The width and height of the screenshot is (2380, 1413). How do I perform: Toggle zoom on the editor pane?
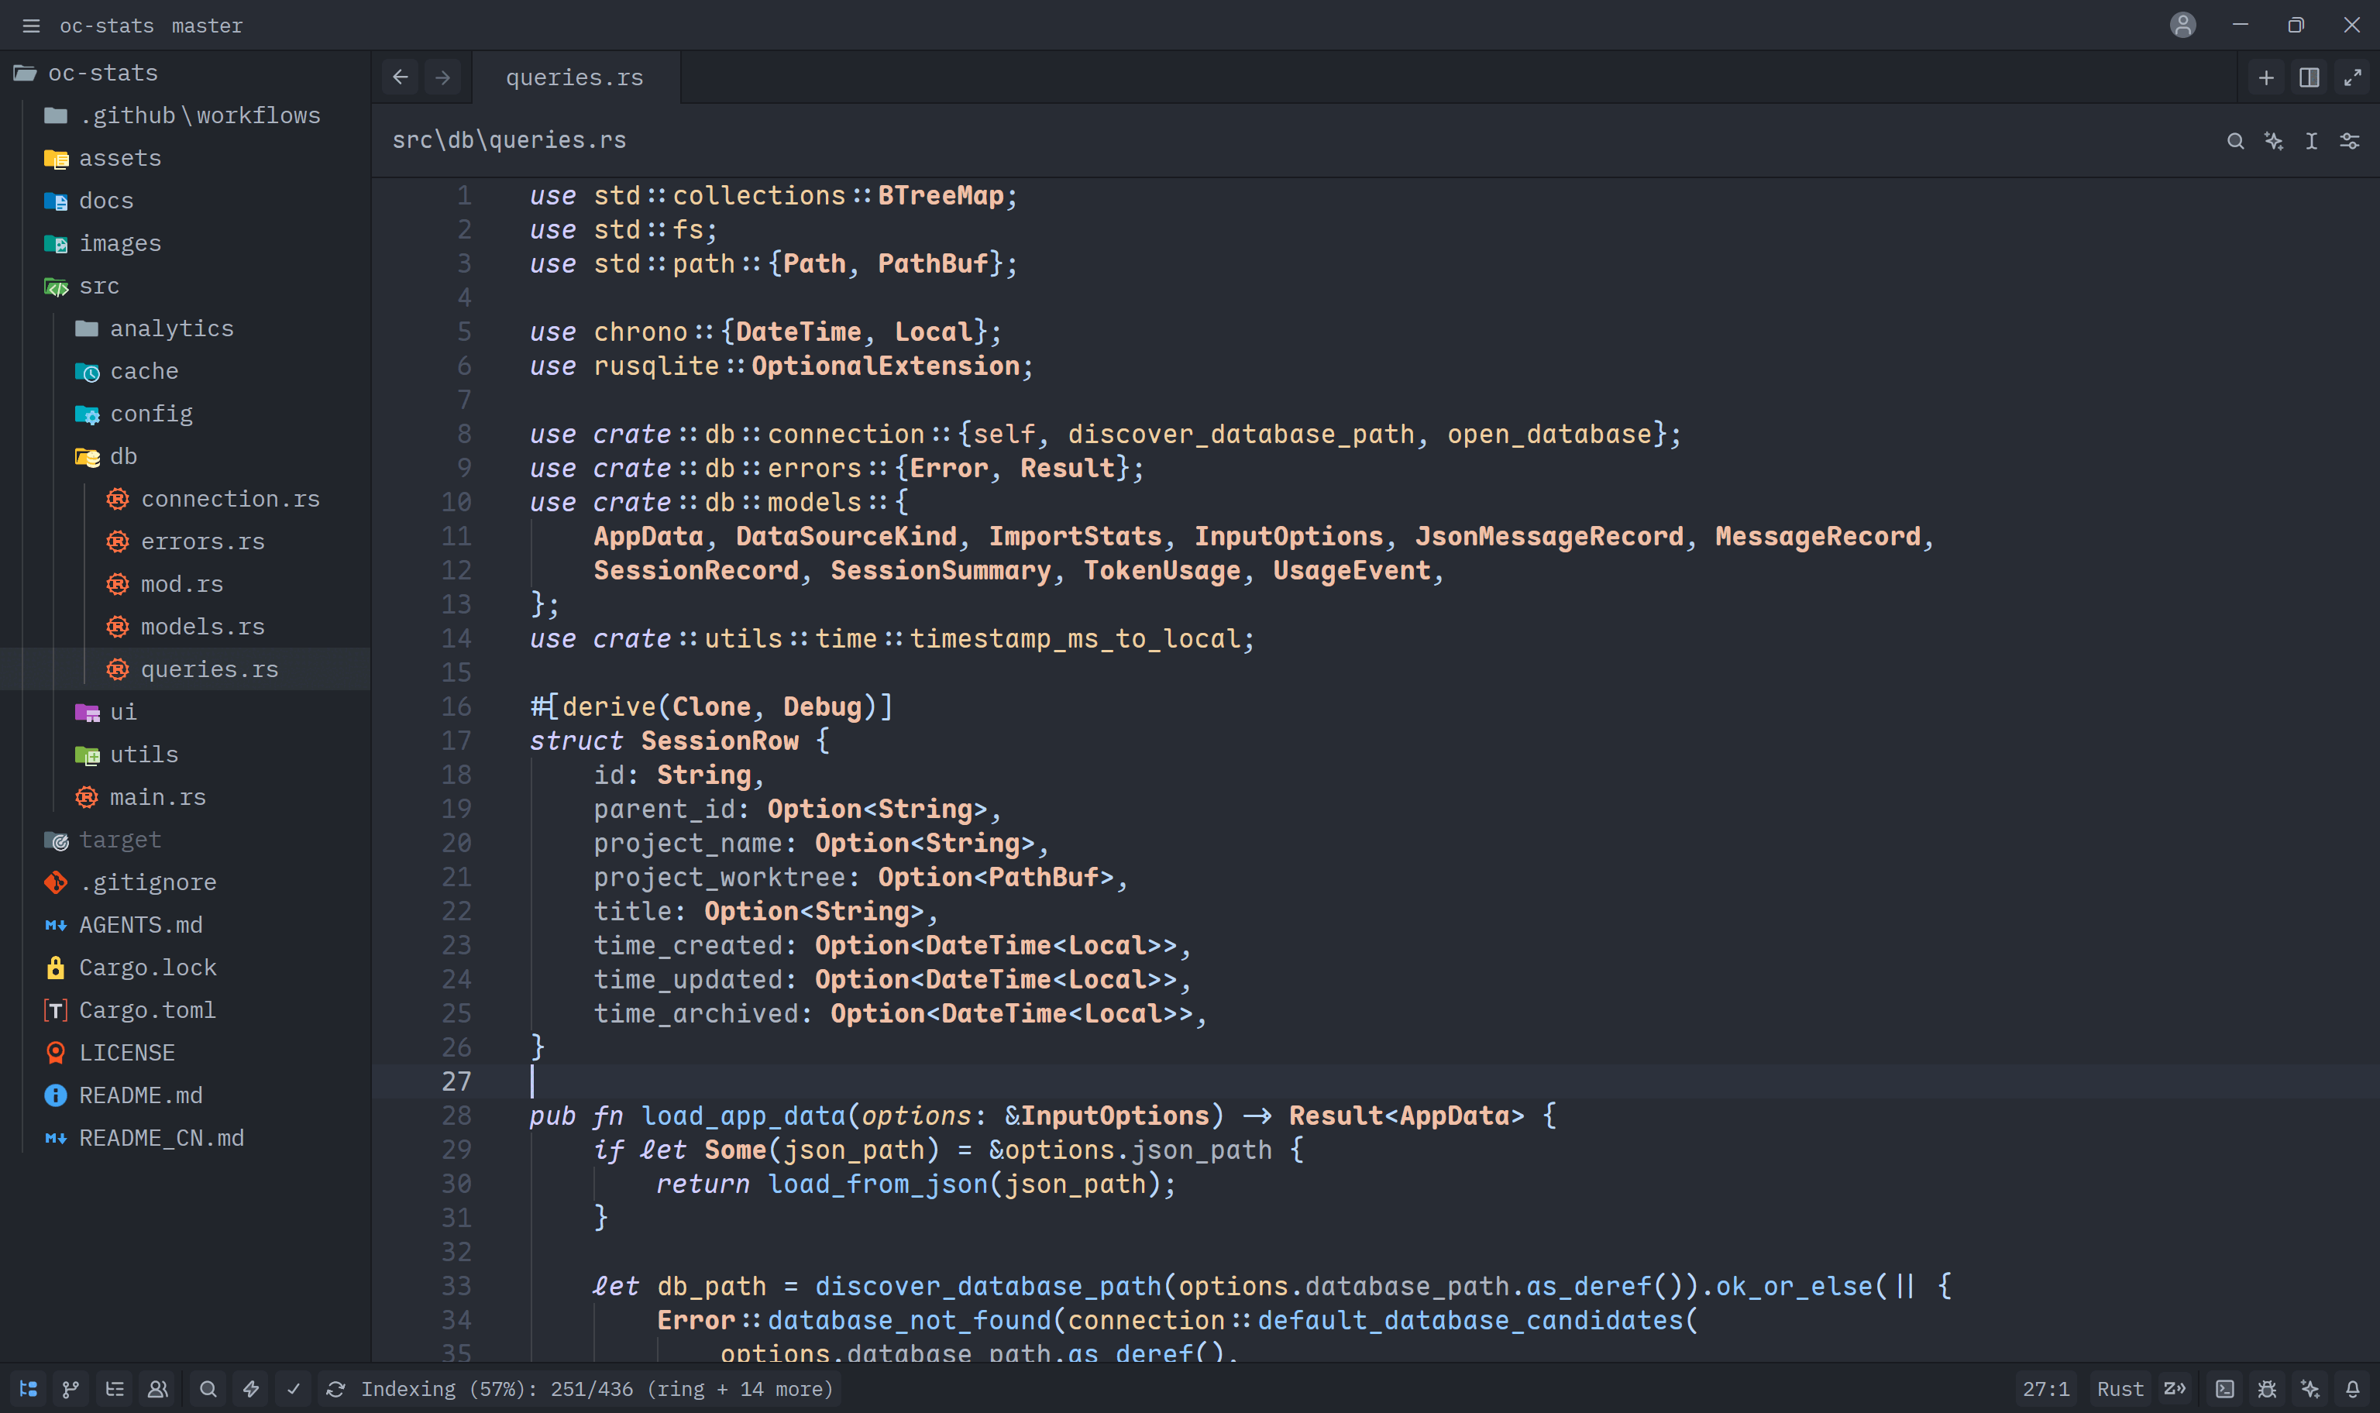coord(2352,77)
